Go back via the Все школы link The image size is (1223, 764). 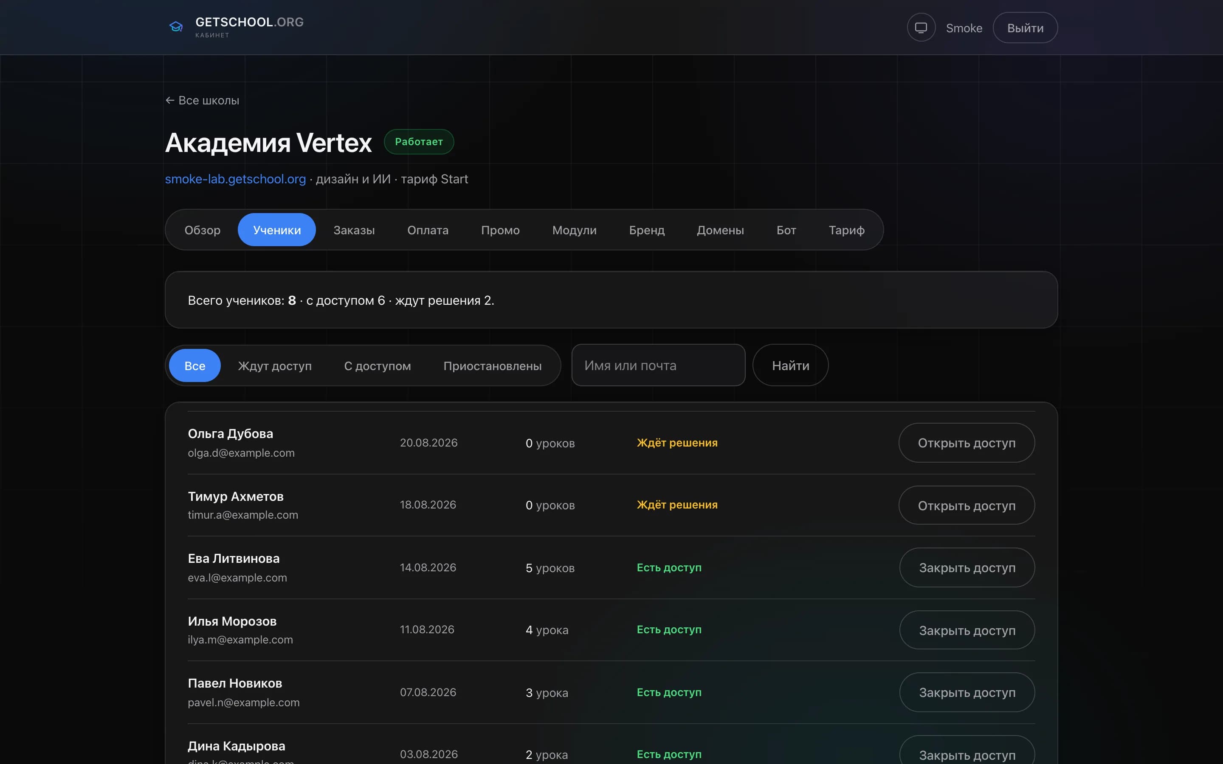(202, 101)
